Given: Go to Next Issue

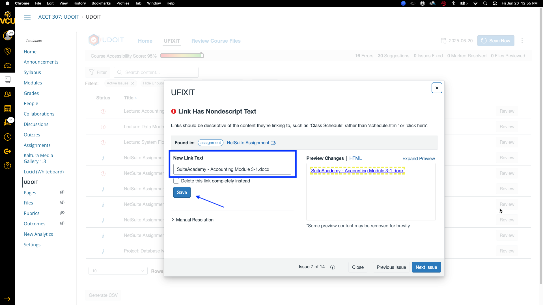Looking at the screenshot, I should [426, 267].
